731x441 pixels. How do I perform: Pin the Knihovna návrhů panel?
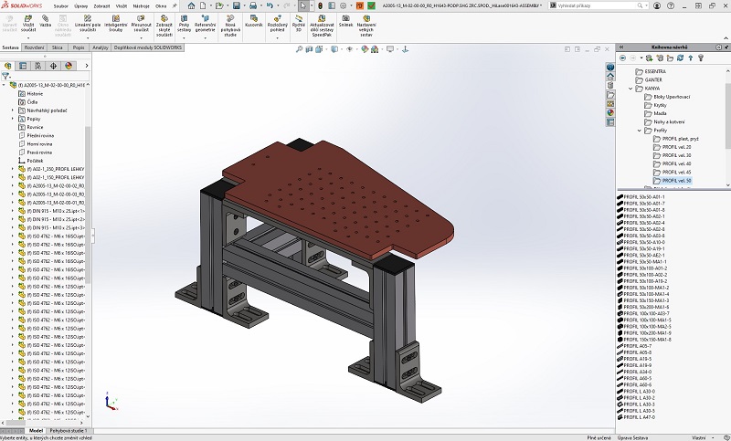point(725,47)
